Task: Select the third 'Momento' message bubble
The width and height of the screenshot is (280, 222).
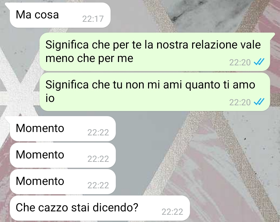Action: pos(63,182)
